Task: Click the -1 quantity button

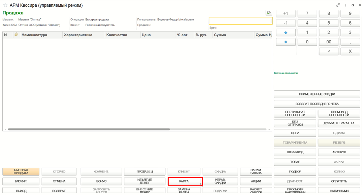Action: click(x=285, y=23)
